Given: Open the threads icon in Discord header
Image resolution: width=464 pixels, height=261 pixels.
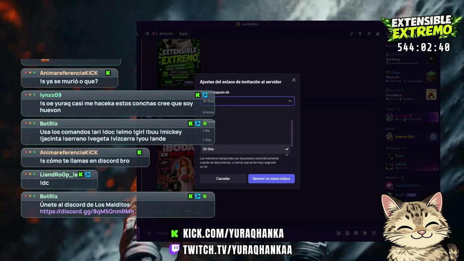Looking at the screenshot, I should [x=351, y=34].
